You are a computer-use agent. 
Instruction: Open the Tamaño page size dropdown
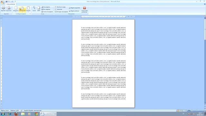click(x=28, y=9)
